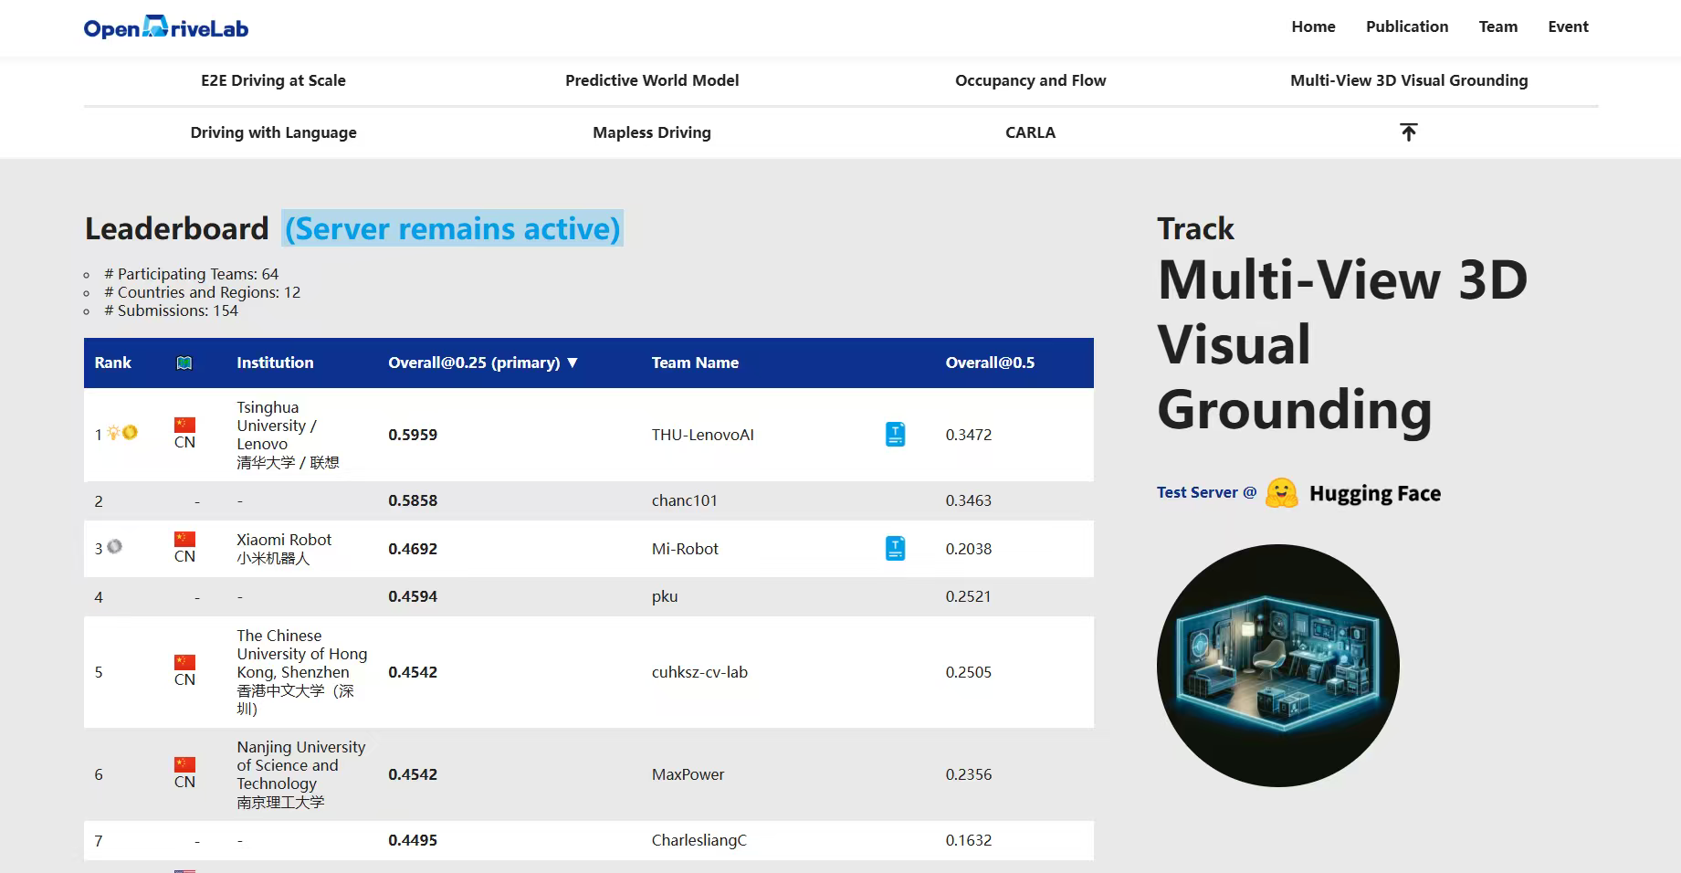Click the China flag for Tsinghua University
Image resolution: width=1681 pixels, height=873 pixels.
[185, 425]
